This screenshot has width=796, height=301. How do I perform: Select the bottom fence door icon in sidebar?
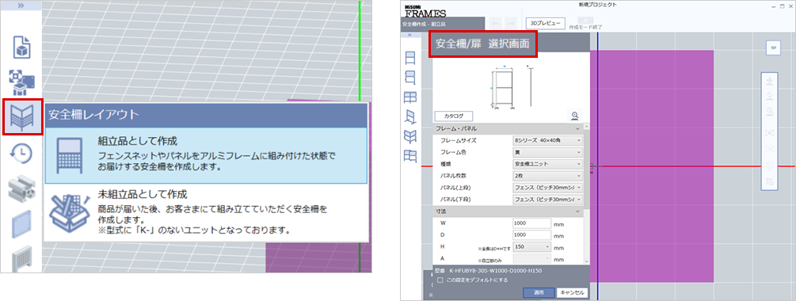409,156
